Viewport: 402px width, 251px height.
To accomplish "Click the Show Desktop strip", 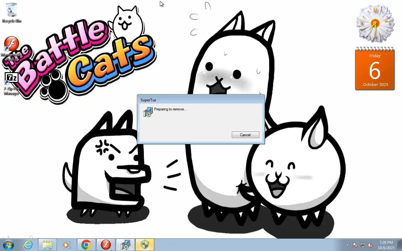I will point(399,245).
